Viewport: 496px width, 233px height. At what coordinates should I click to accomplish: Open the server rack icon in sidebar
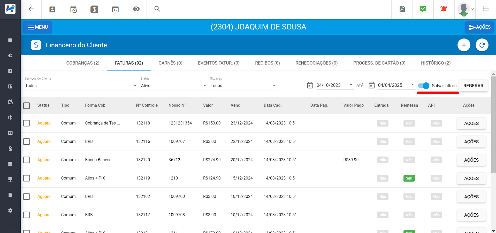10,180
